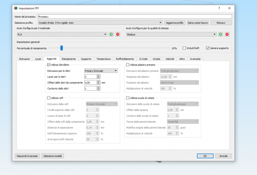
Task: Click red minus icon beside PLA material
Action: point(117,35)
